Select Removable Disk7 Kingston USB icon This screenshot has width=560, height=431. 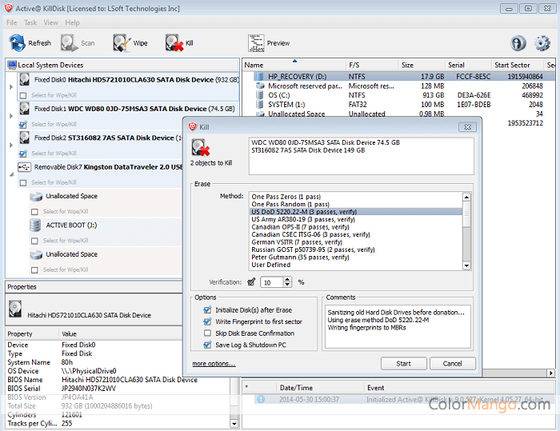24,167
